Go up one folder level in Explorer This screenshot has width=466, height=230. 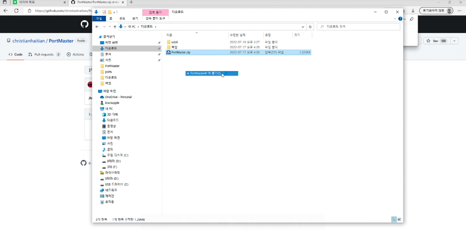click(115, 27)
